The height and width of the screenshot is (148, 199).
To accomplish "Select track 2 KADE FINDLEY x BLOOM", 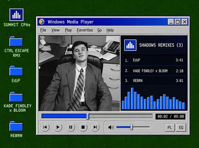I will point(154,71).
